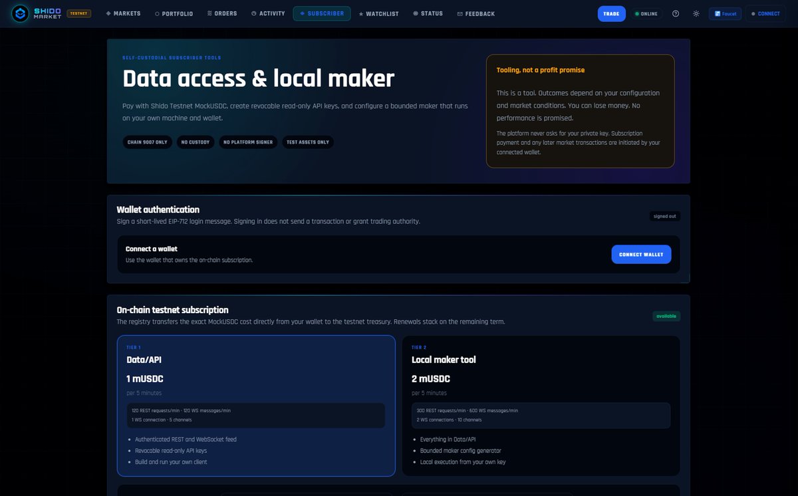Screen dimensions: 798x496
Task: Click the 'Wallet authentication' heading
Action: tap(158, 209)
